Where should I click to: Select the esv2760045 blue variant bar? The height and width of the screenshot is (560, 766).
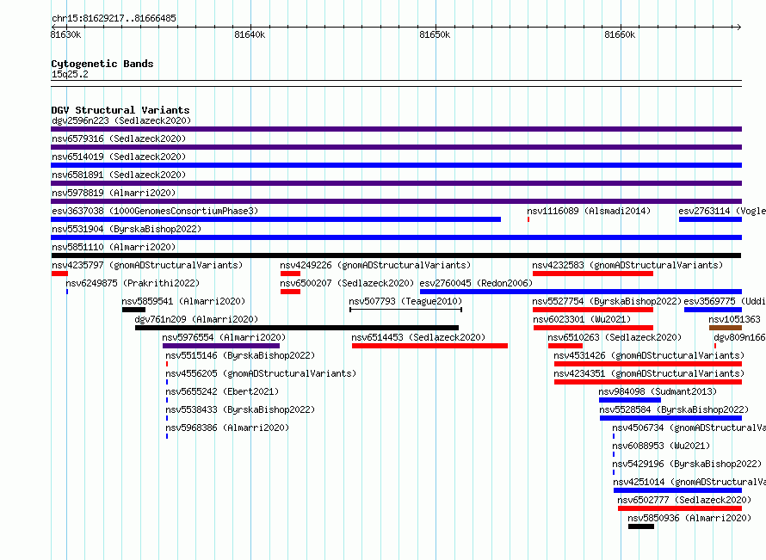coord(581,292)
